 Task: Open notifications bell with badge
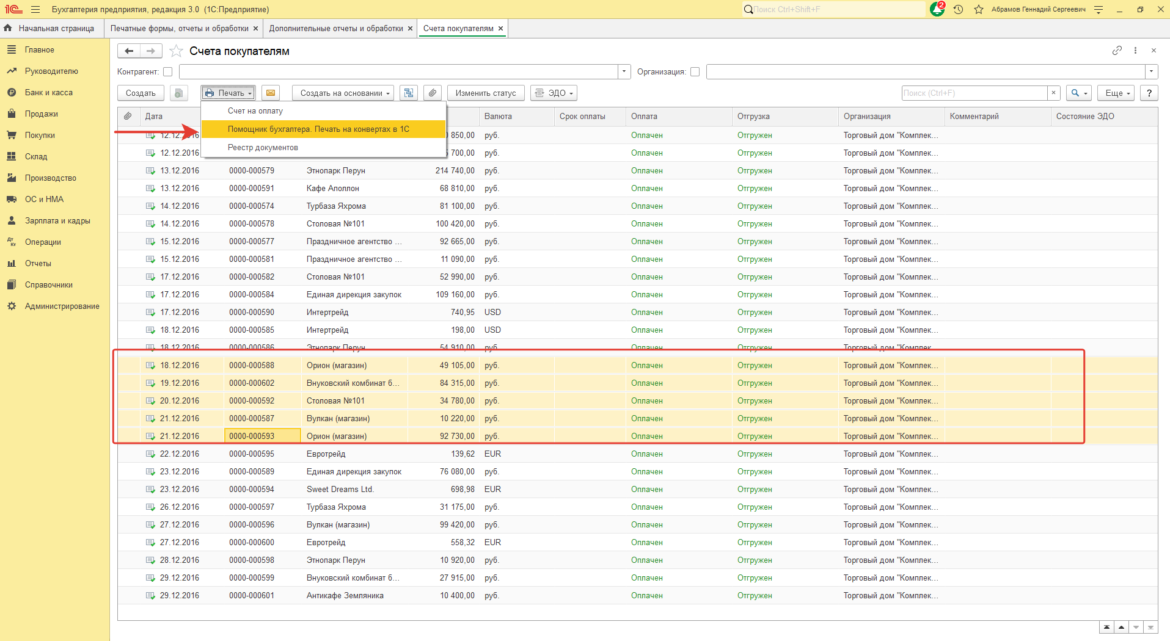[937, 9]
